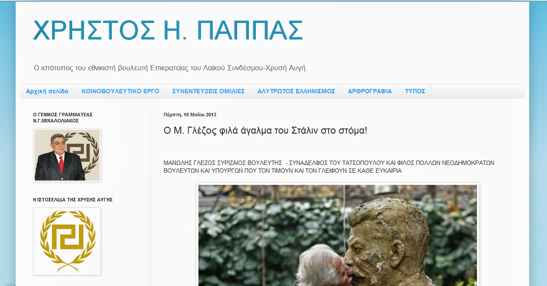Open the ΚΟΙΝΟΒΟΥΛΕΥΤΙΚΟ ΕΡΓΟ tab
The height and width of the screenshot is (286, 547).
[121, 91]
